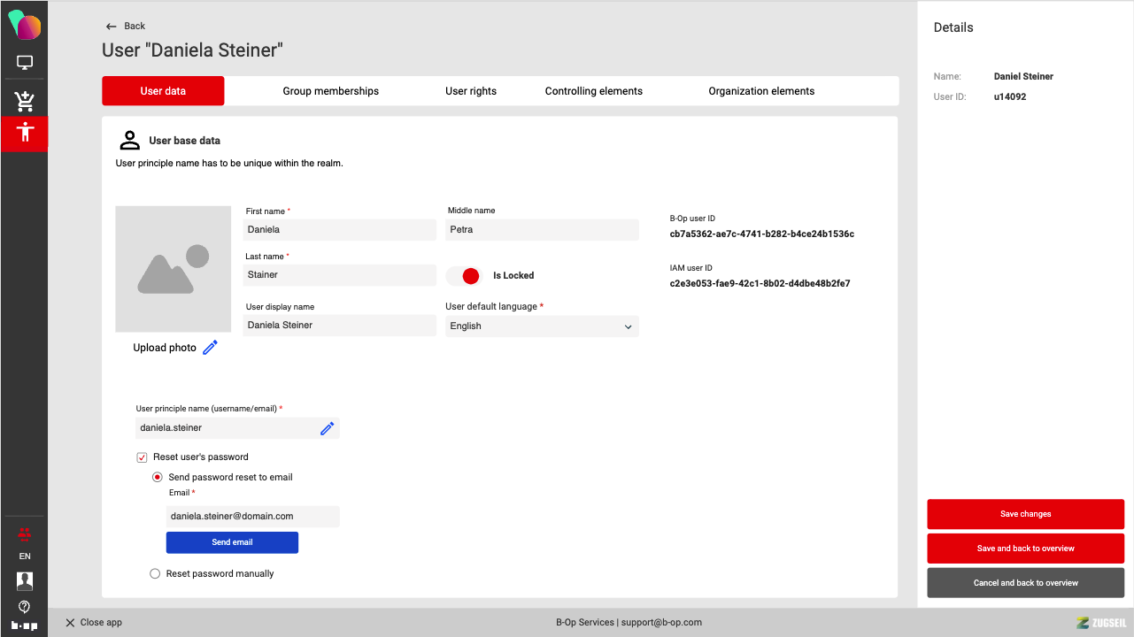Select the red person icon in sidebar
The width and height of the screenshot is (1134, 637).
click(x=25, y=133)
